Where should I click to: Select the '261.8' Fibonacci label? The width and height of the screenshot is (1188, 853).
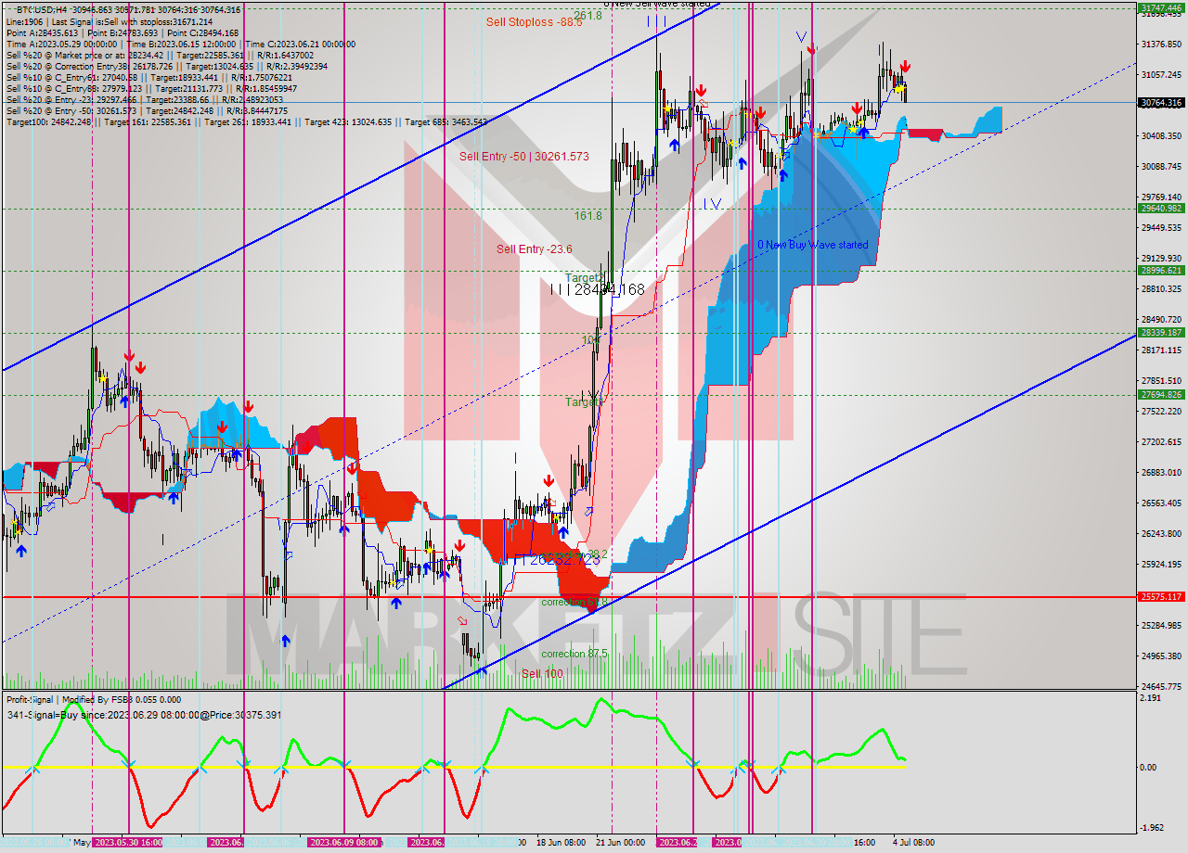[588, 16]
